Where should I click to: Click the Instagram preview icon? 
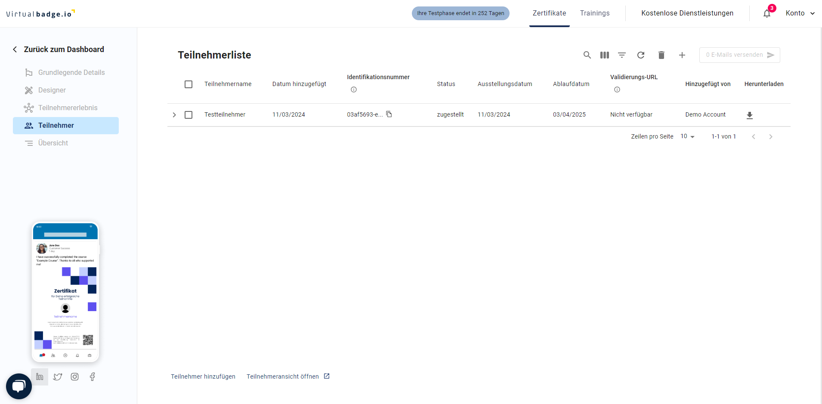(x=75, y=377)
